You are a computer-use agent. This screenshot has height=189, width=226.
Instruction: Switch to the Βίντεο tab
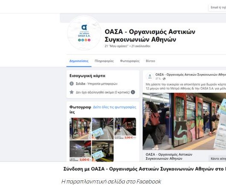click(x=151, y=61)
